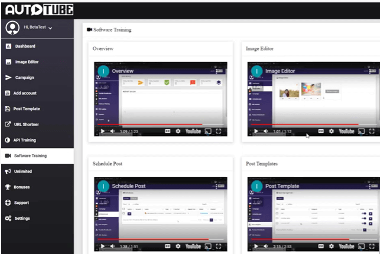Viewport: 380px width, 254px height.
Task: Open more options on Overview video
Action: coord(216,71)
